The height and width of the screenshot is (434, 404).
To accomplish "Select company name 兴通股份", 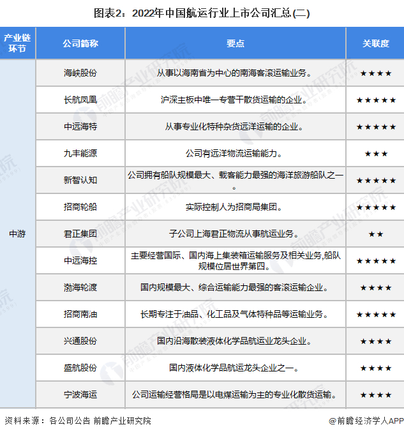I will 80,341.
